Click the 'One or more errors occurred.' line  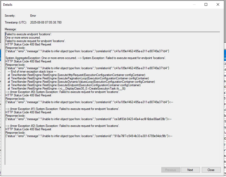23,38
